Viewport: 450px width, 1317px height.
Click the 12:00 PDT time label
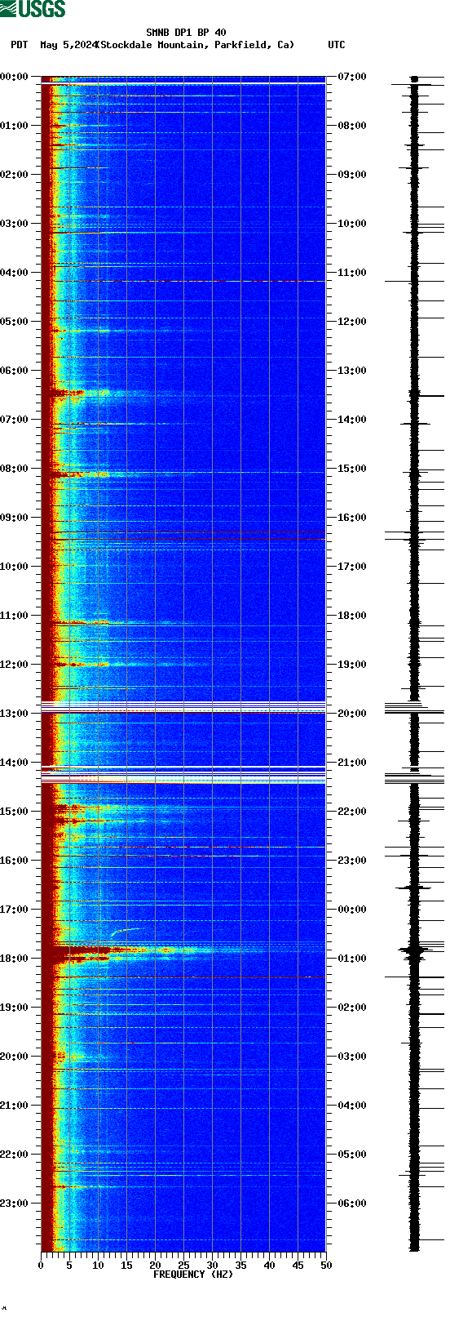(x=15, y=665)
